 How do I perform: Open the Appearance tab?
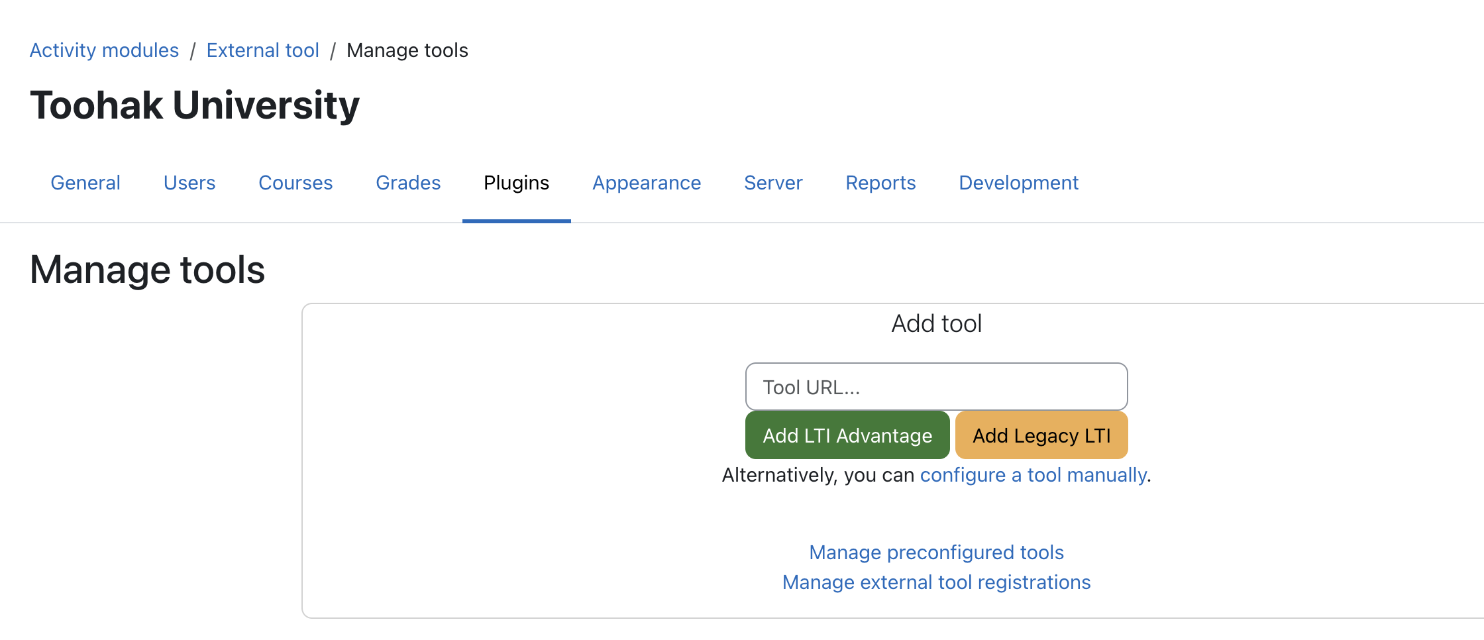coord(647,183)
